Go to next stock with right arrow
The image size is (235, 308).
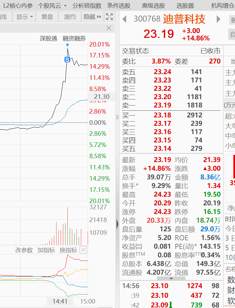point(218,19)
